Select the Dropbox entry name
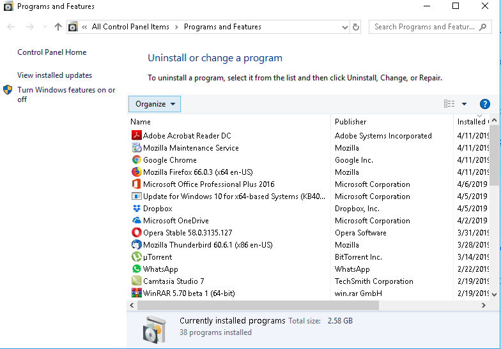 pos(157,208)
